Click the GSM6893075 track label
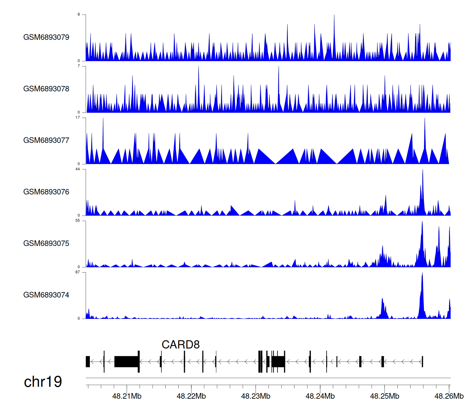This screenshot has width=475, height=418. 46,244
